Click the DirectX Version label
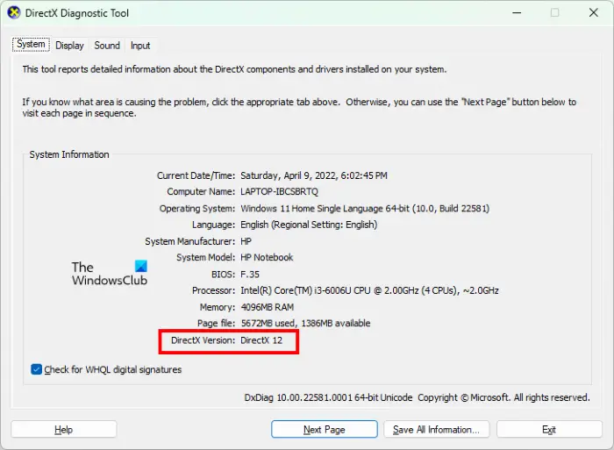614x450 pixels. [x=203, y=340]
